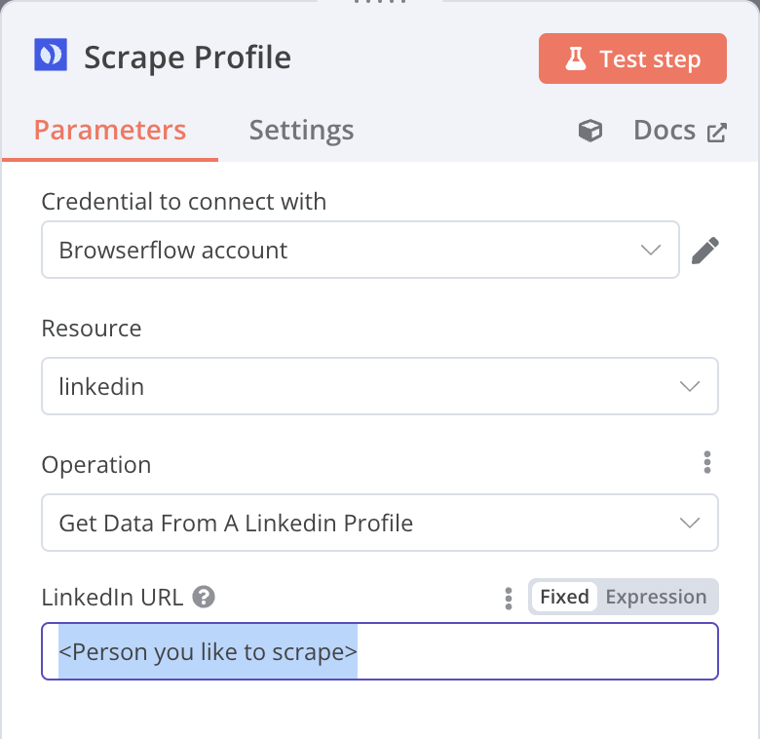Image resolution: width=760 pixels, height=739 pixels.
Task: Click the LinkedIn URL help question mark
Action: tap(204, 597)
